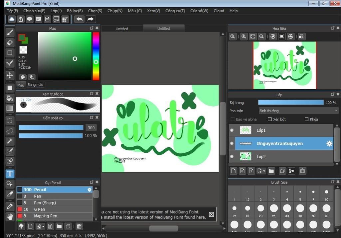
Task: Toggle visibility of @nguyentrantuquyen layer
Action: pyautogui.click(x=232, y=143)
